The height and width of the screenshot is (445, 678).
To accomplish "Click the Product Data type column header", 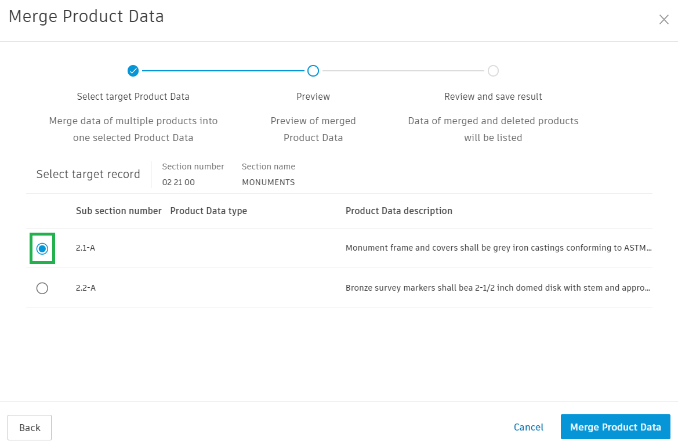I will [x=209, y=211].
